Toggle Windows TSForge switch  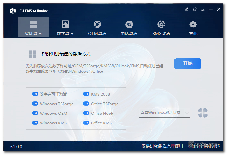[35, 104]
